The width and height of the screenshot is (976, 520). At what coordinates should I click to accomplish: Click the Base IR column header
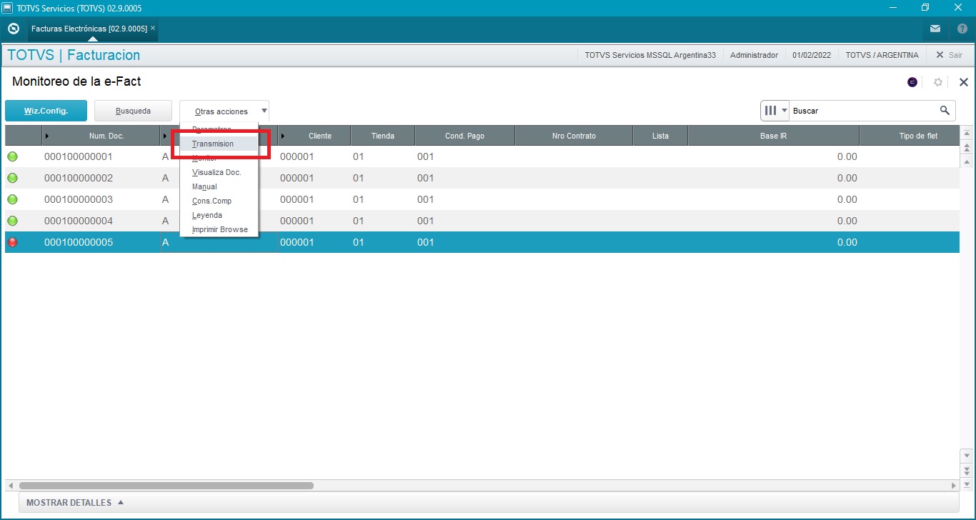coord(773,136)
